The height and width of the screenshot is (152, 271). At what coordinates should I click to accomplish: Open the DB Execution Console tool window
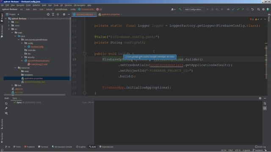tap(62, 147)
